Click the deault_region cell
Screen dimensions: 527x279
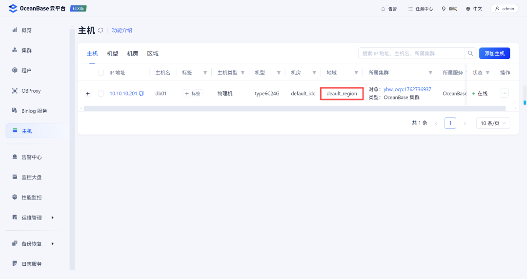pyautogui.click(x=342, y=94)
